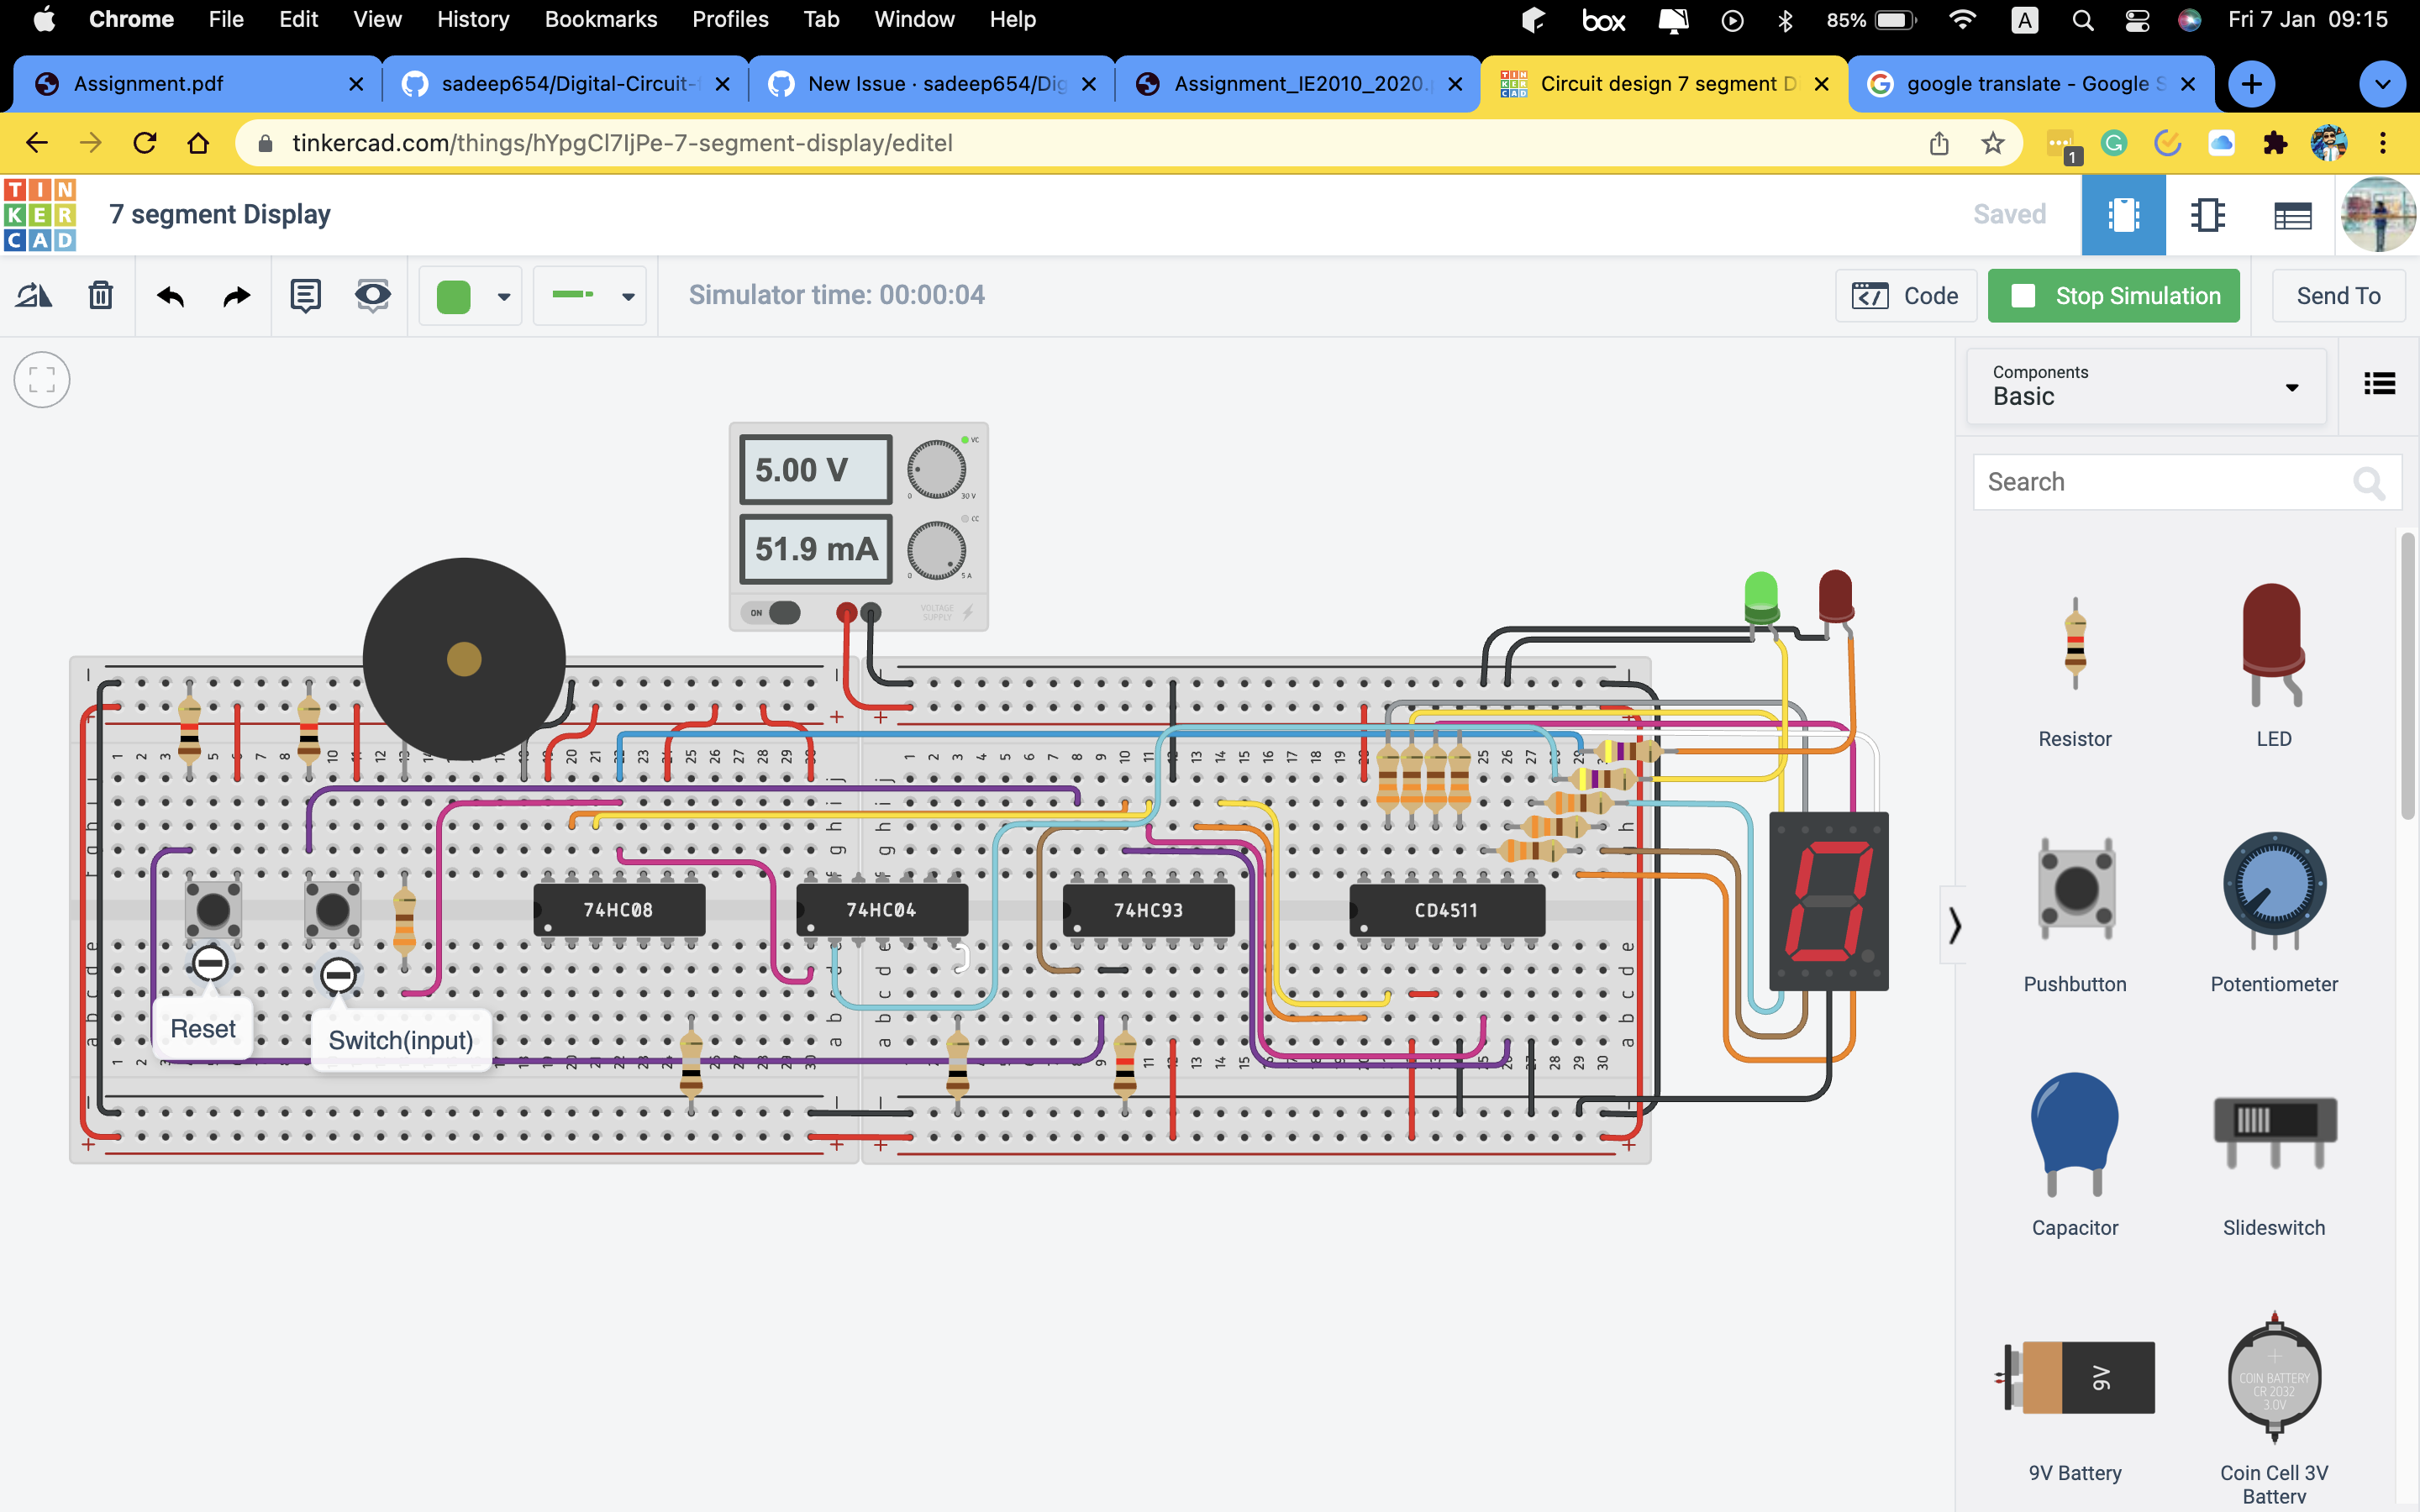Select the Rotate tool
The height and width of the screenshot is (1512, 2420).
[33, 295]
